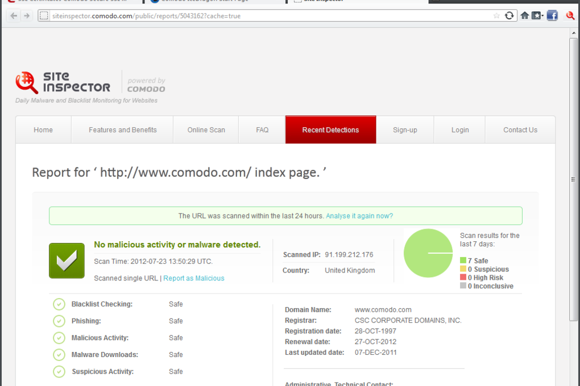Click the Site Inspector browser tab

pos(357,2)
